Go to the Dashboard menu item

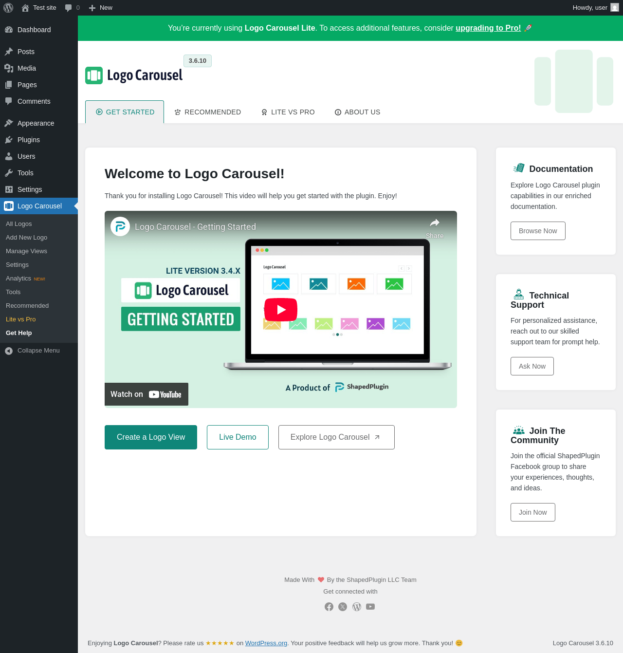tap(39, 30)
